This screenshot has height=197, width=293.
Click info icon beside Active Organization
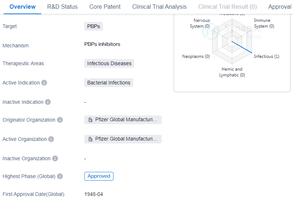(51, 139)
